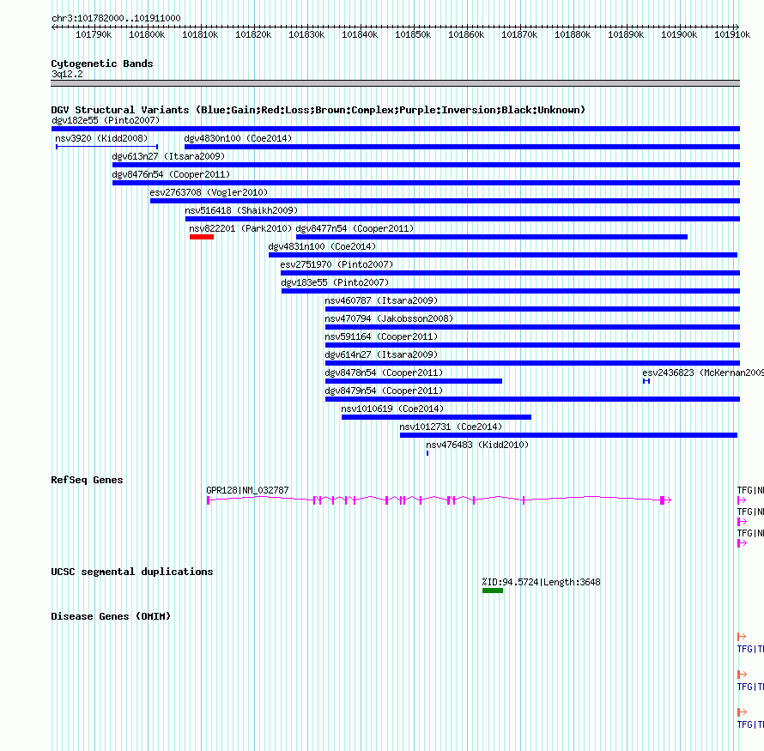764x751 pixels.
Task: Open the nsv3920 (Kidd2008) variant label
Action: point(101,138)
